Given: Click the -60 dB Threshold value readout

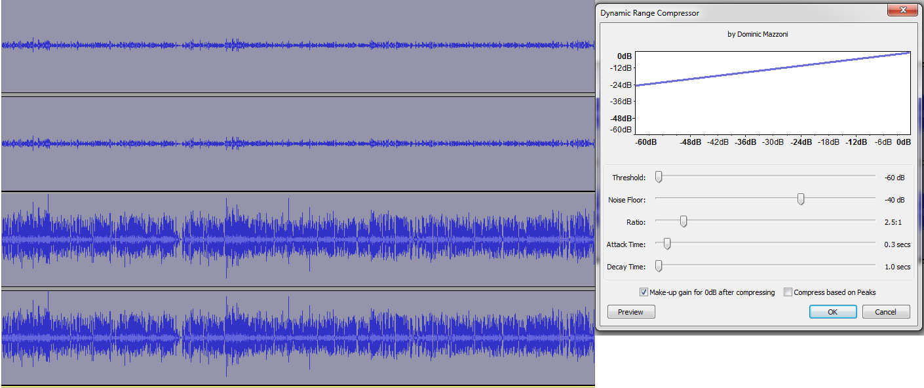Looking at the screenshot, I should 893,177.
